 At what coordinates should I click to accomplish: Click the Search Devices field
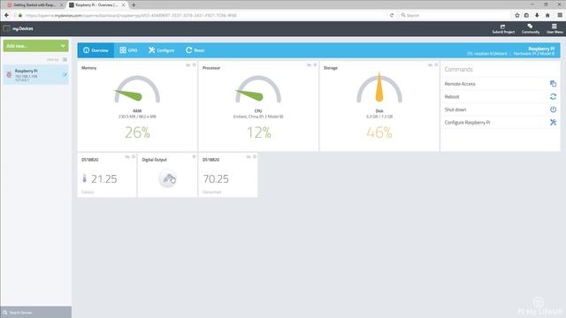[35, 312]
